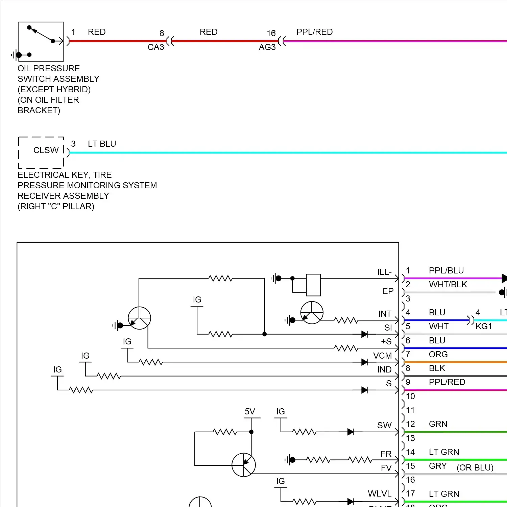
Task: Click the GRN wire label at pin 12
Action: (438, 424)
